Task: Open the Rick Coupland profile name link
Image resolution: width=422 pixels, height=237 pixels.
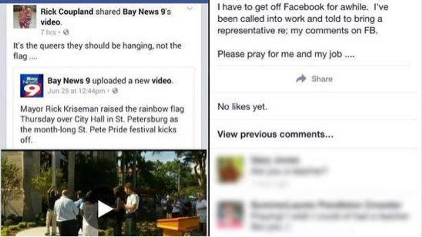Action: click(67, 12)
